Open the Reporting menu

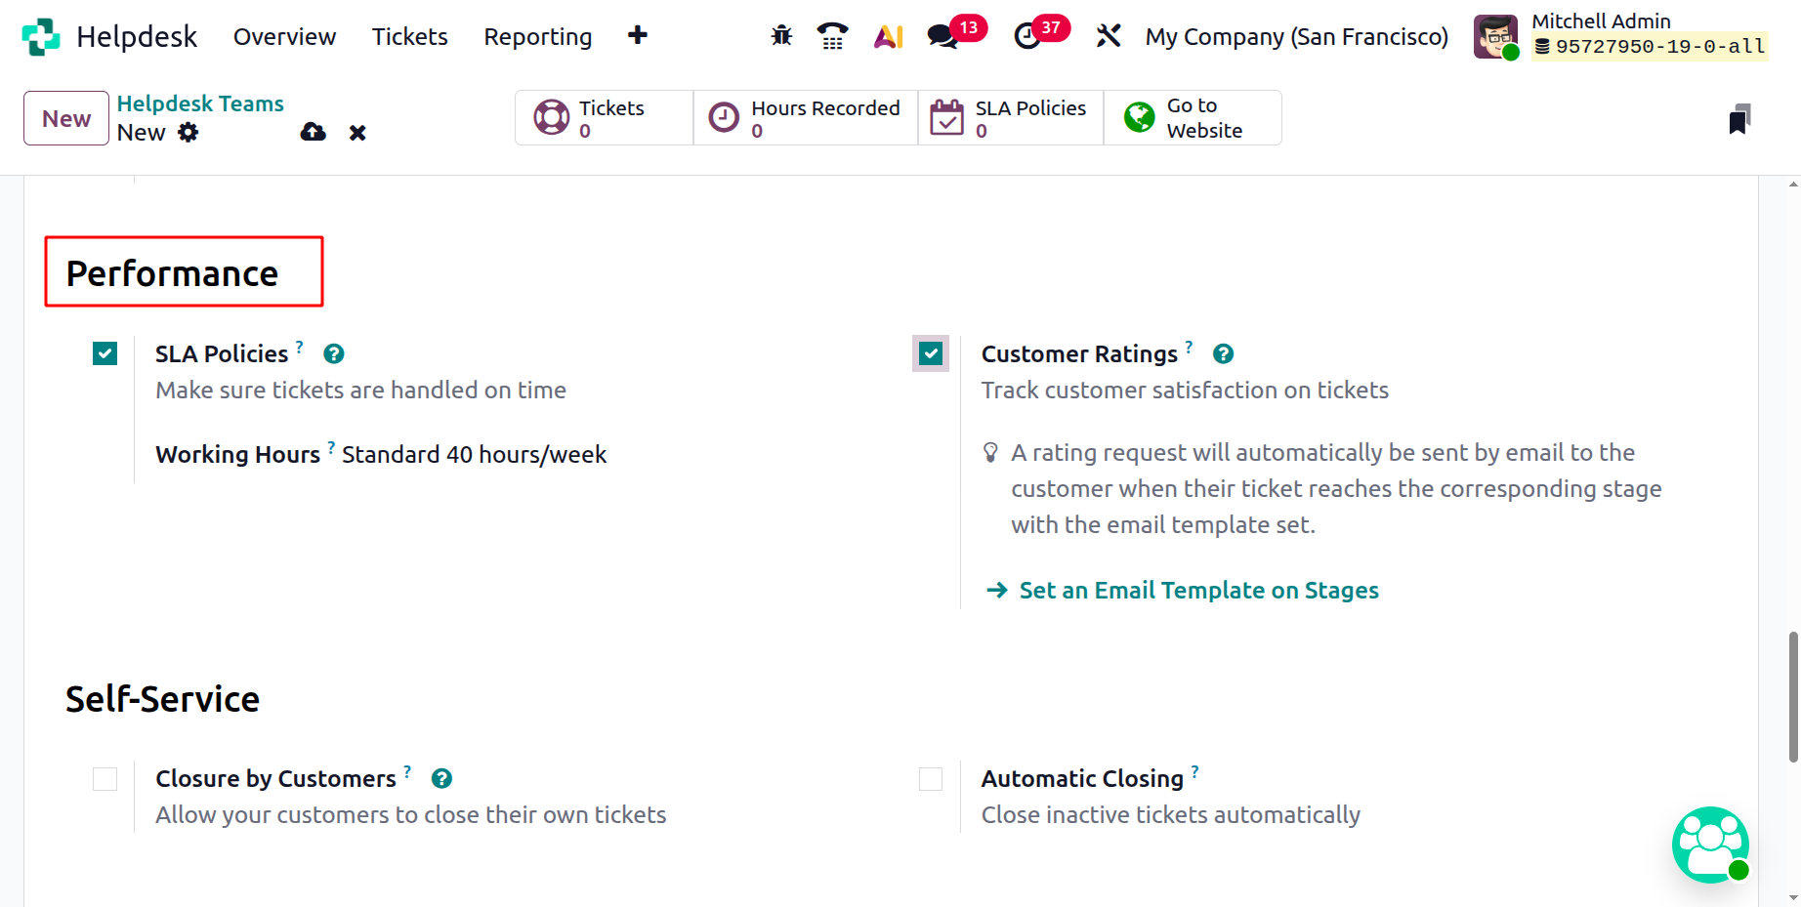[x=537, y=36]
